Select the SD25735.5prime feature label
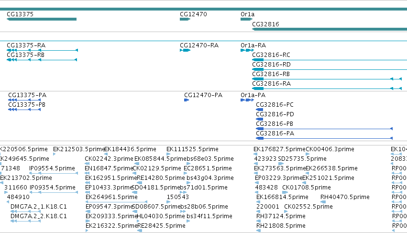 302,159
